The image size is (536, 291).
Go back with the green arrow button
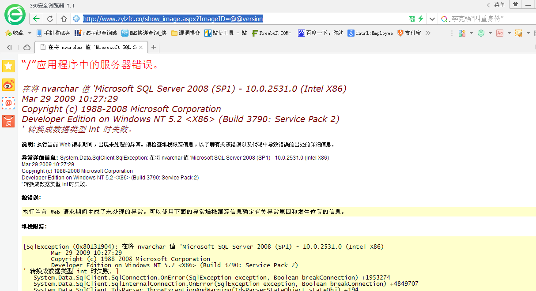pos(36,19)
